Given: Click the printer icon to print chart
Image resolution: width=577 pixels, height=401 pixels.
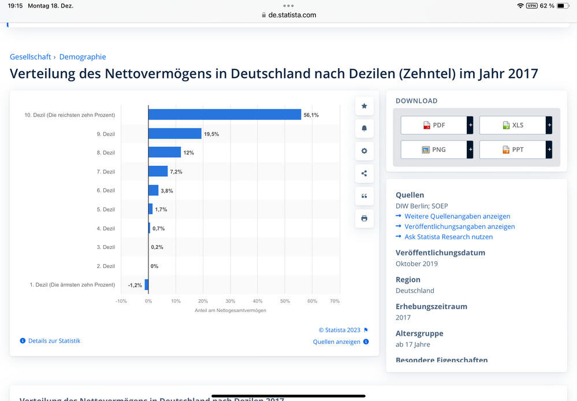Looking at the screenshot, I should pyautogui.click(x=364, y=218).
